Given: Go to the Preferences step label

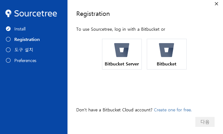Looking at the screenshot, I should click(25, 60).
